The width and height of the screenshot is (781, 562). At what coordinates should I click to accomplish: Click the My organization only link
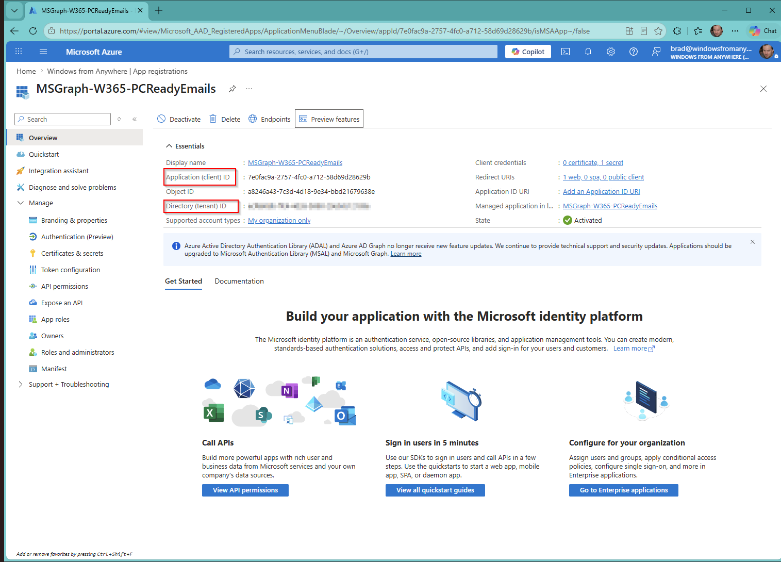click(279, 220)
